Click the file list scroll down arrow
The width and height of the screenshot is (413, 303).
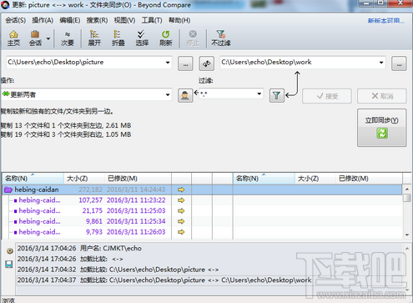(x=407, y=235)
